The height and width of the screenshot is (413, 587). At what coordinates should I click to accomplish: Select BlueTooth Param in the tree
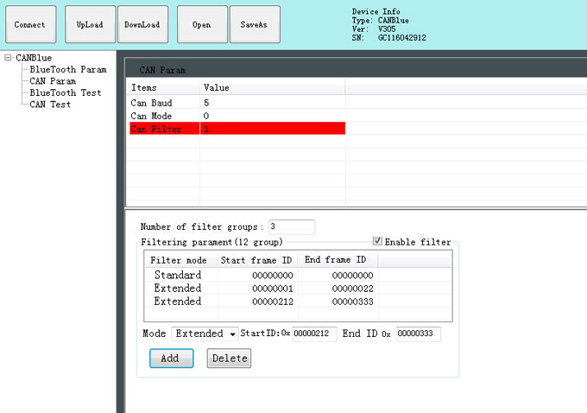[x=68, y=69]
